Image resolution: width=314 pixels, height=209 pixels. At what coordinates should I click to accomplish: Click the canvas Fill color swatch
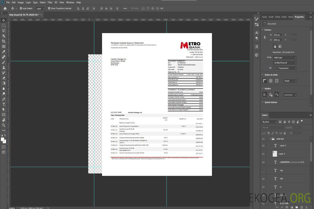click(274, 68)
